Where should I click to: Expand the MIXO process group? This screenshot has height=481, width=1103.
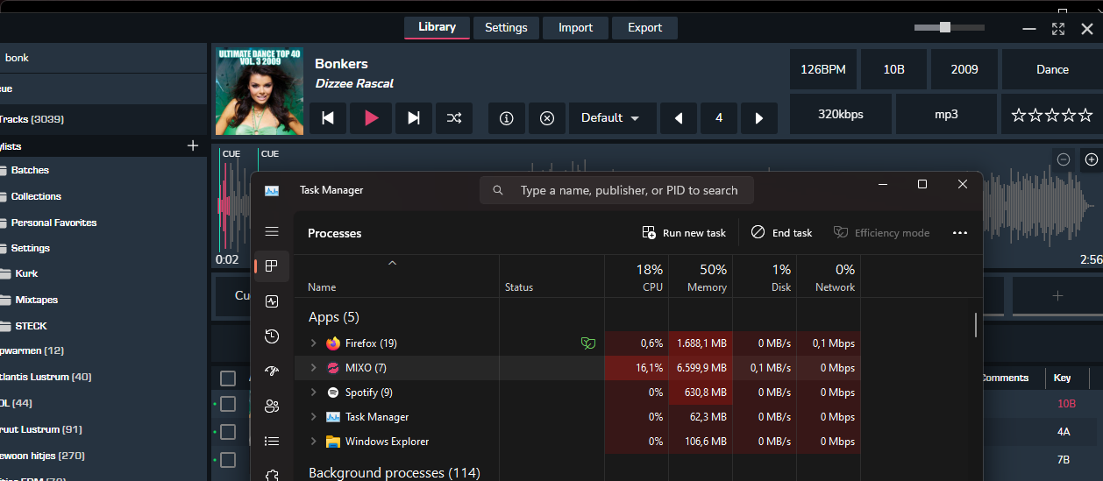tap(314, 368)
